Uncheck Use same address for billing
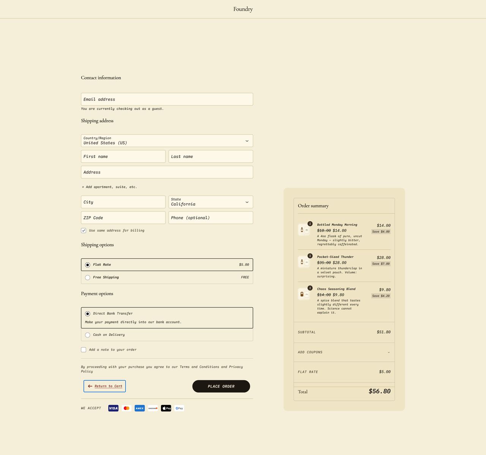This screenshot has width=486, height=455. pyautogui.click(x=84, y=230)
